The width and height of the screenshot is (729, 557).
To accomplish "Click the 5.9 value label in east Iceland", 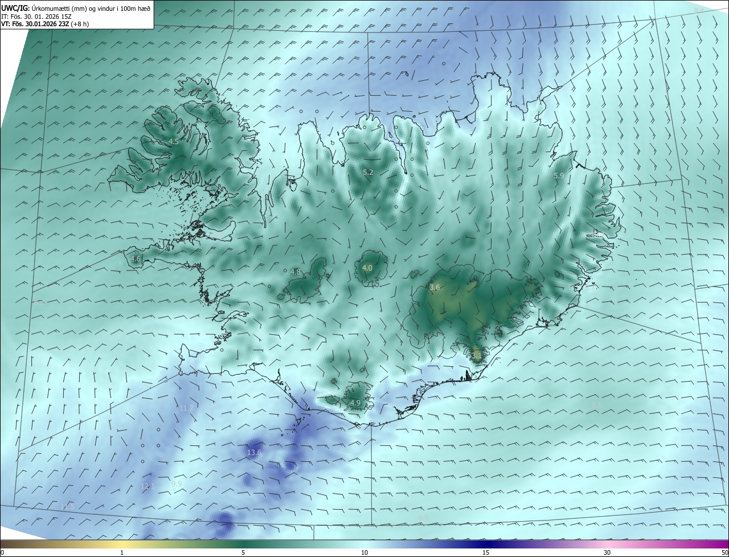I will point(559,176).
